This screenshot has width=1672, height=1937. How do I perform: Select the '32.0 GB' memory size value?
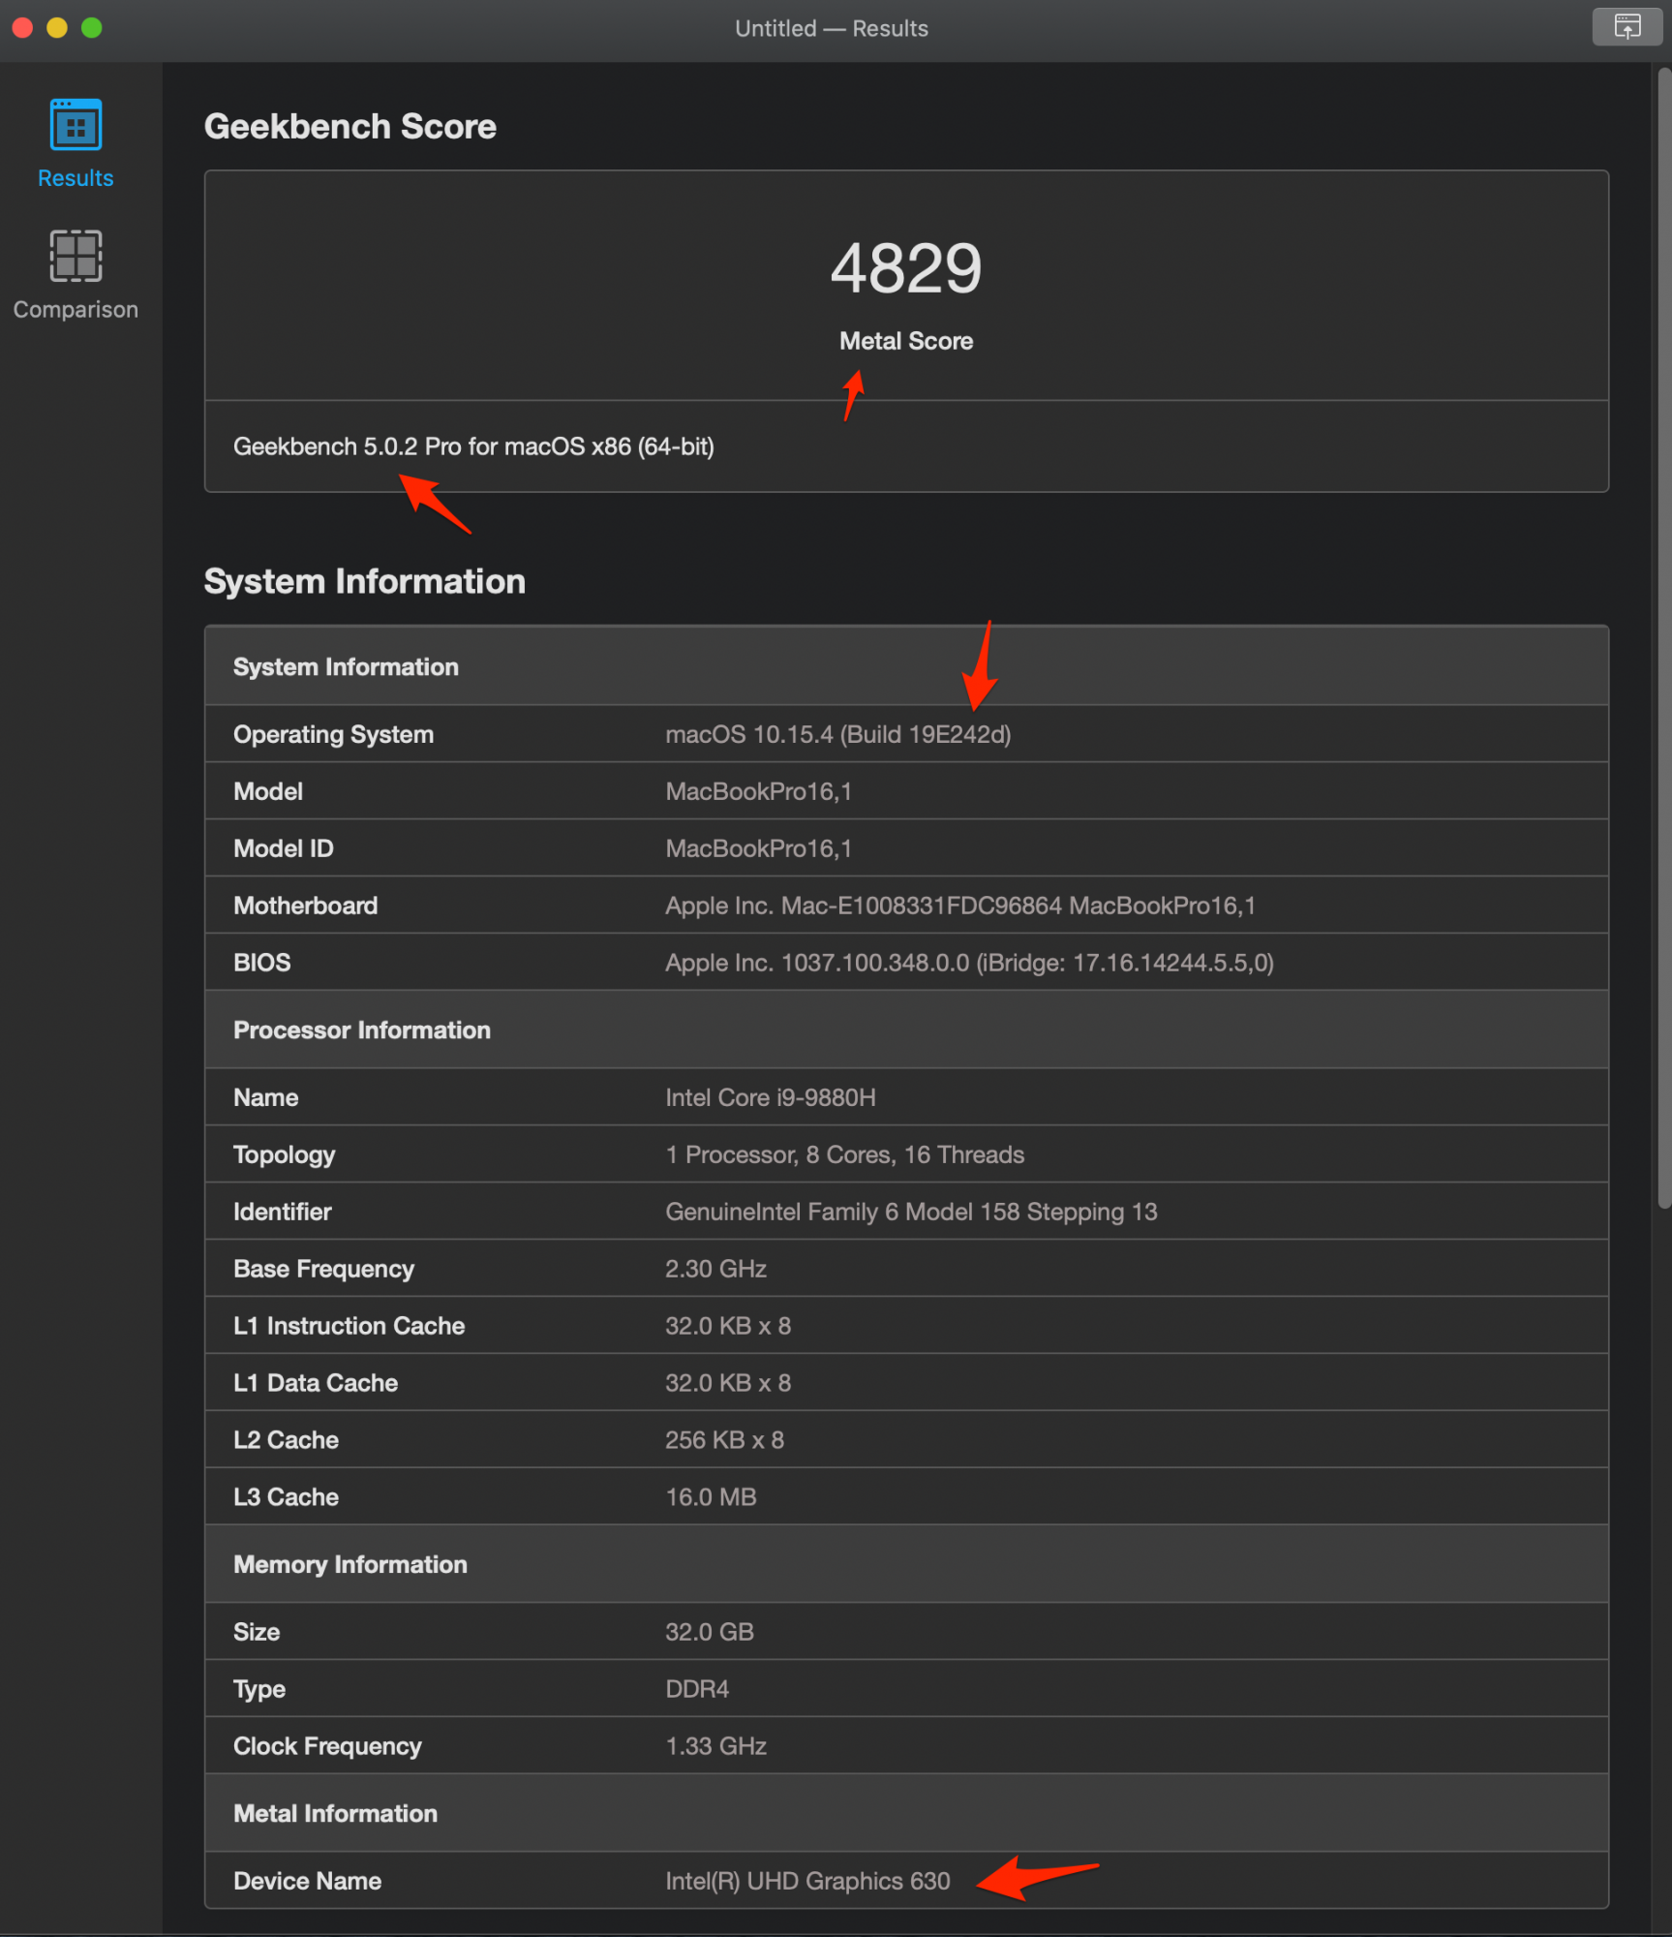point(709,1632)
